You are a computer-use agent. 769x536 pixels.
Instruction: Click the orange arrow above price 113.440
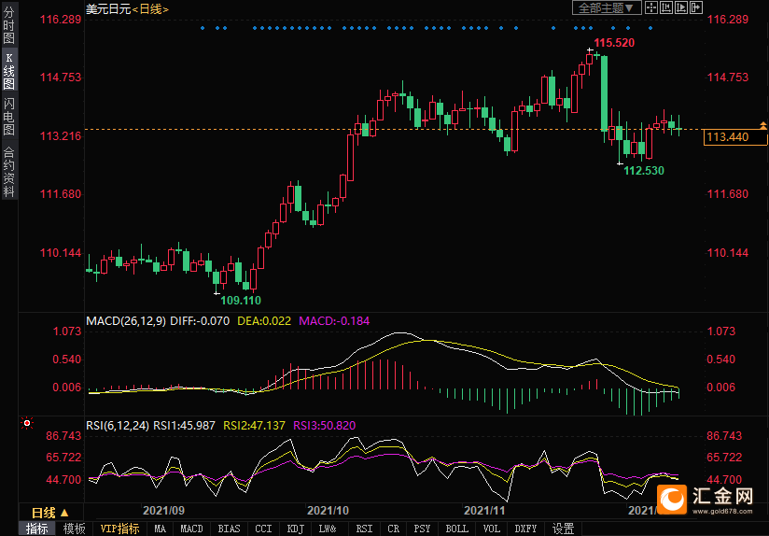[763, 125]
